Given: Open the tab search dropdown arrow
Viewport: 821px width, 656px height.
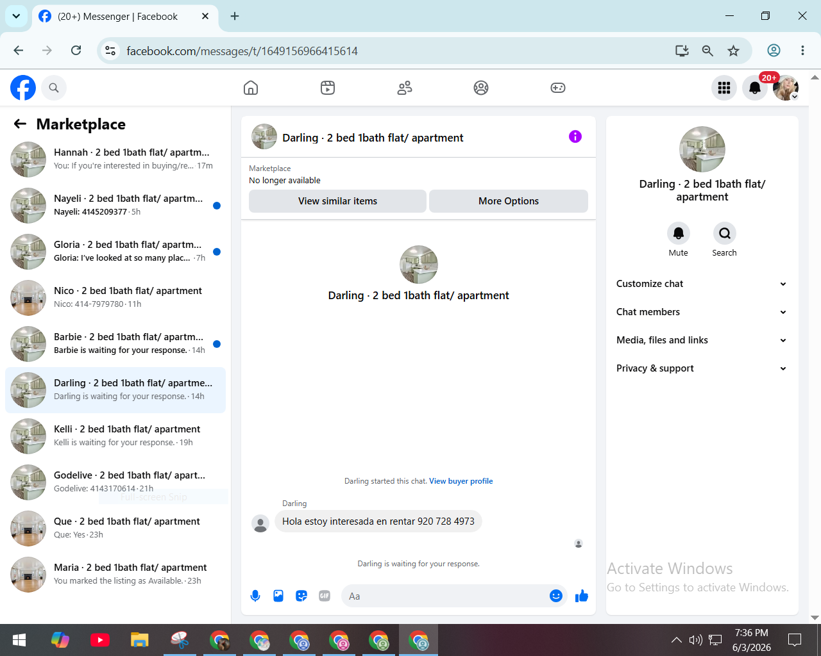Looking at the screenshot, I should pyautogui.click(x=16, y=16).
